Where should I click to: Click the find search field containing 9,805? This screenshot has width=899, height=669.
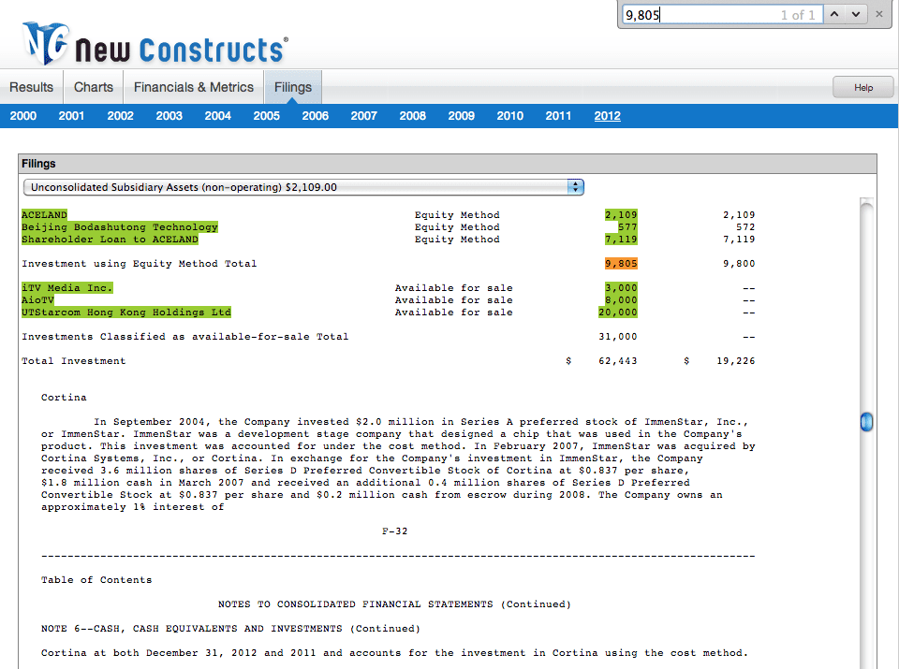click(722, 15)
